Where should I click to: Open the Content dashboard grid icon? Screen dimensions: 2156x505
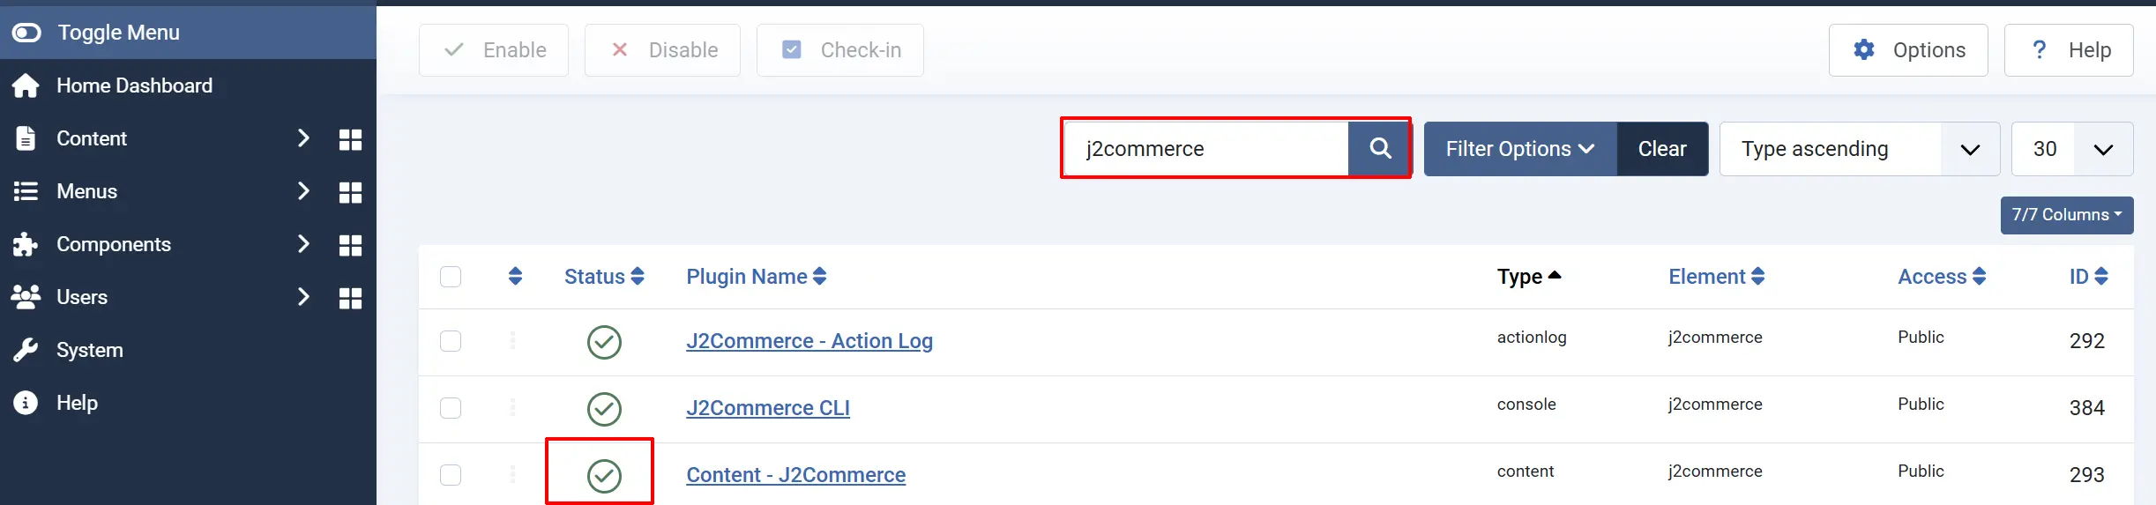[350, 139]
